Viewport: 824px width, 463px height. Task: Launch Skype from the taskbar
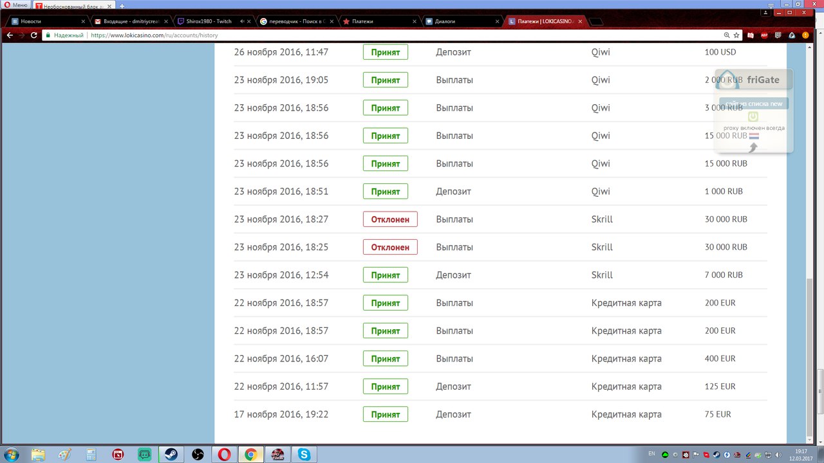(x=303, y=455)
